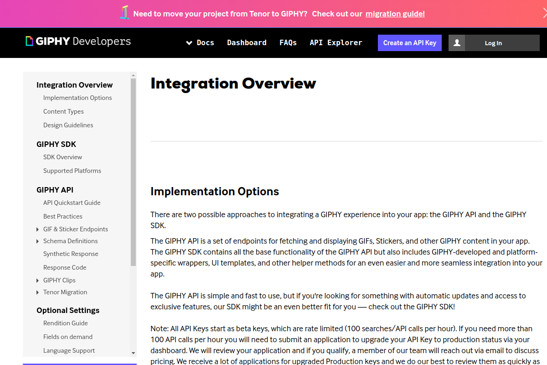
Task: Expand GIF & Sticker Endpoints section
Action: pos(37,229)
